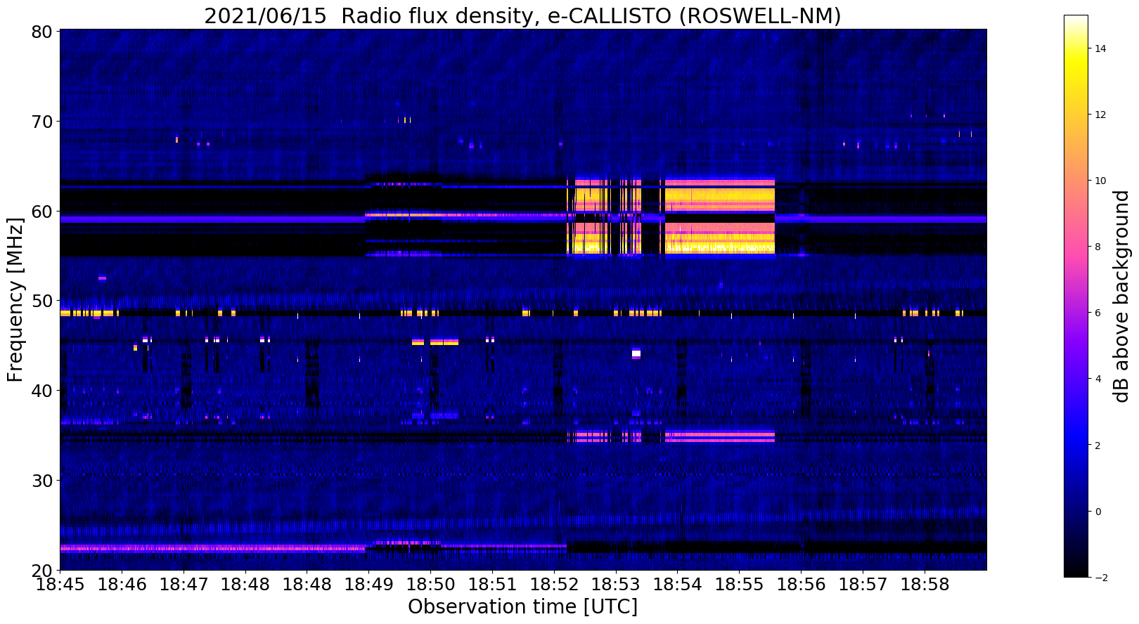Click the 'Observation time [UTC]' axis label
Image resolution: width=1139 pixels, height=624 pixels.
click(x=522, y=607)
